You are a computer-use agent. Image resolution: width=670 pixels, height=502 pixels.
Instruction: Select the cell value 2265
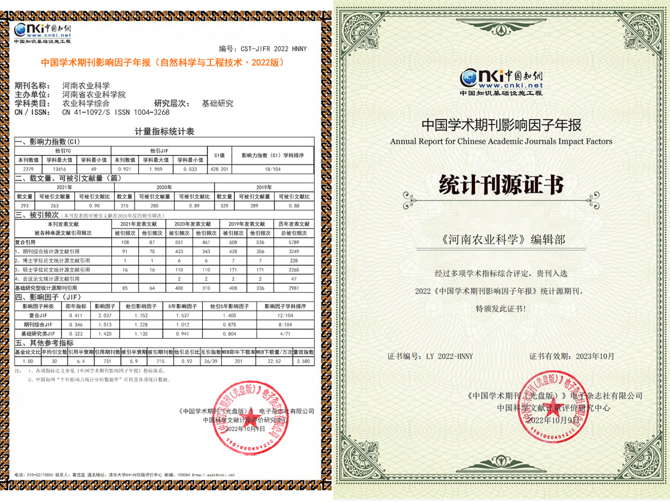pos(294,270)
